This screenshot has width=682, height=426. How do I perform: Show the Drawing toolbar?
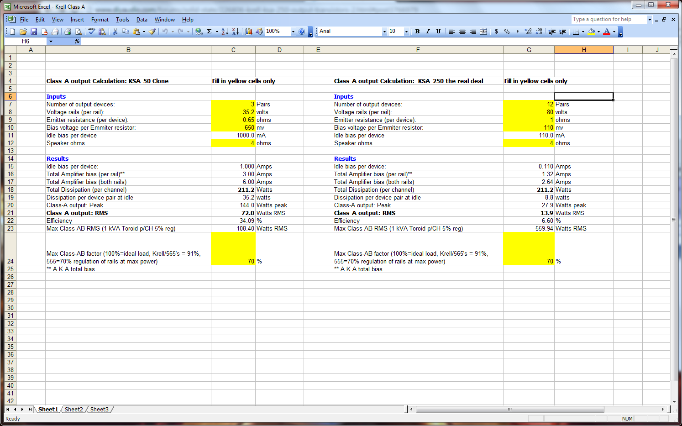point(259,32)
